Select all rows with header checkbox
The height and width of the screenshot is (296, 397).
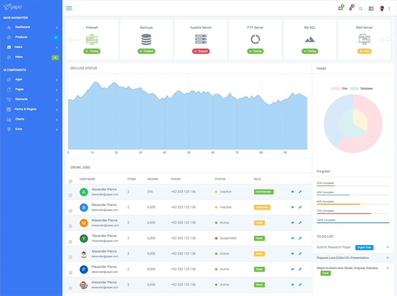70,181
